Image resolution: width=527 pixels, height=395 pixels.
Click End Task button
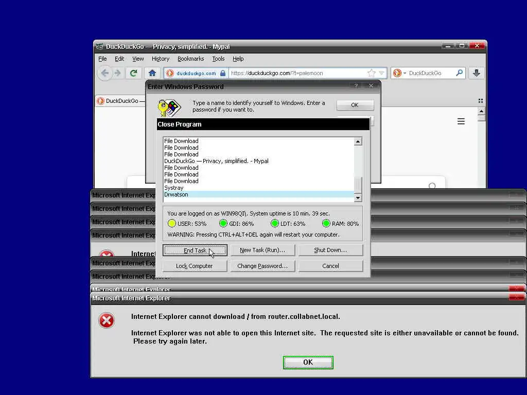coord(195,250)
